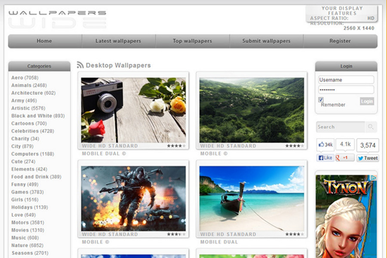This screenshot has width=387, height=258.
Task: Click the Facebook Like button
Action: (x=326, y=158)
